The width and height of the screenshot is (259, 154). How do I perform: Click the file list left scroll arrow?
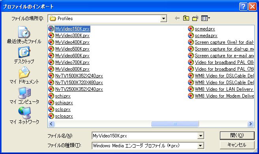[51, 124]
